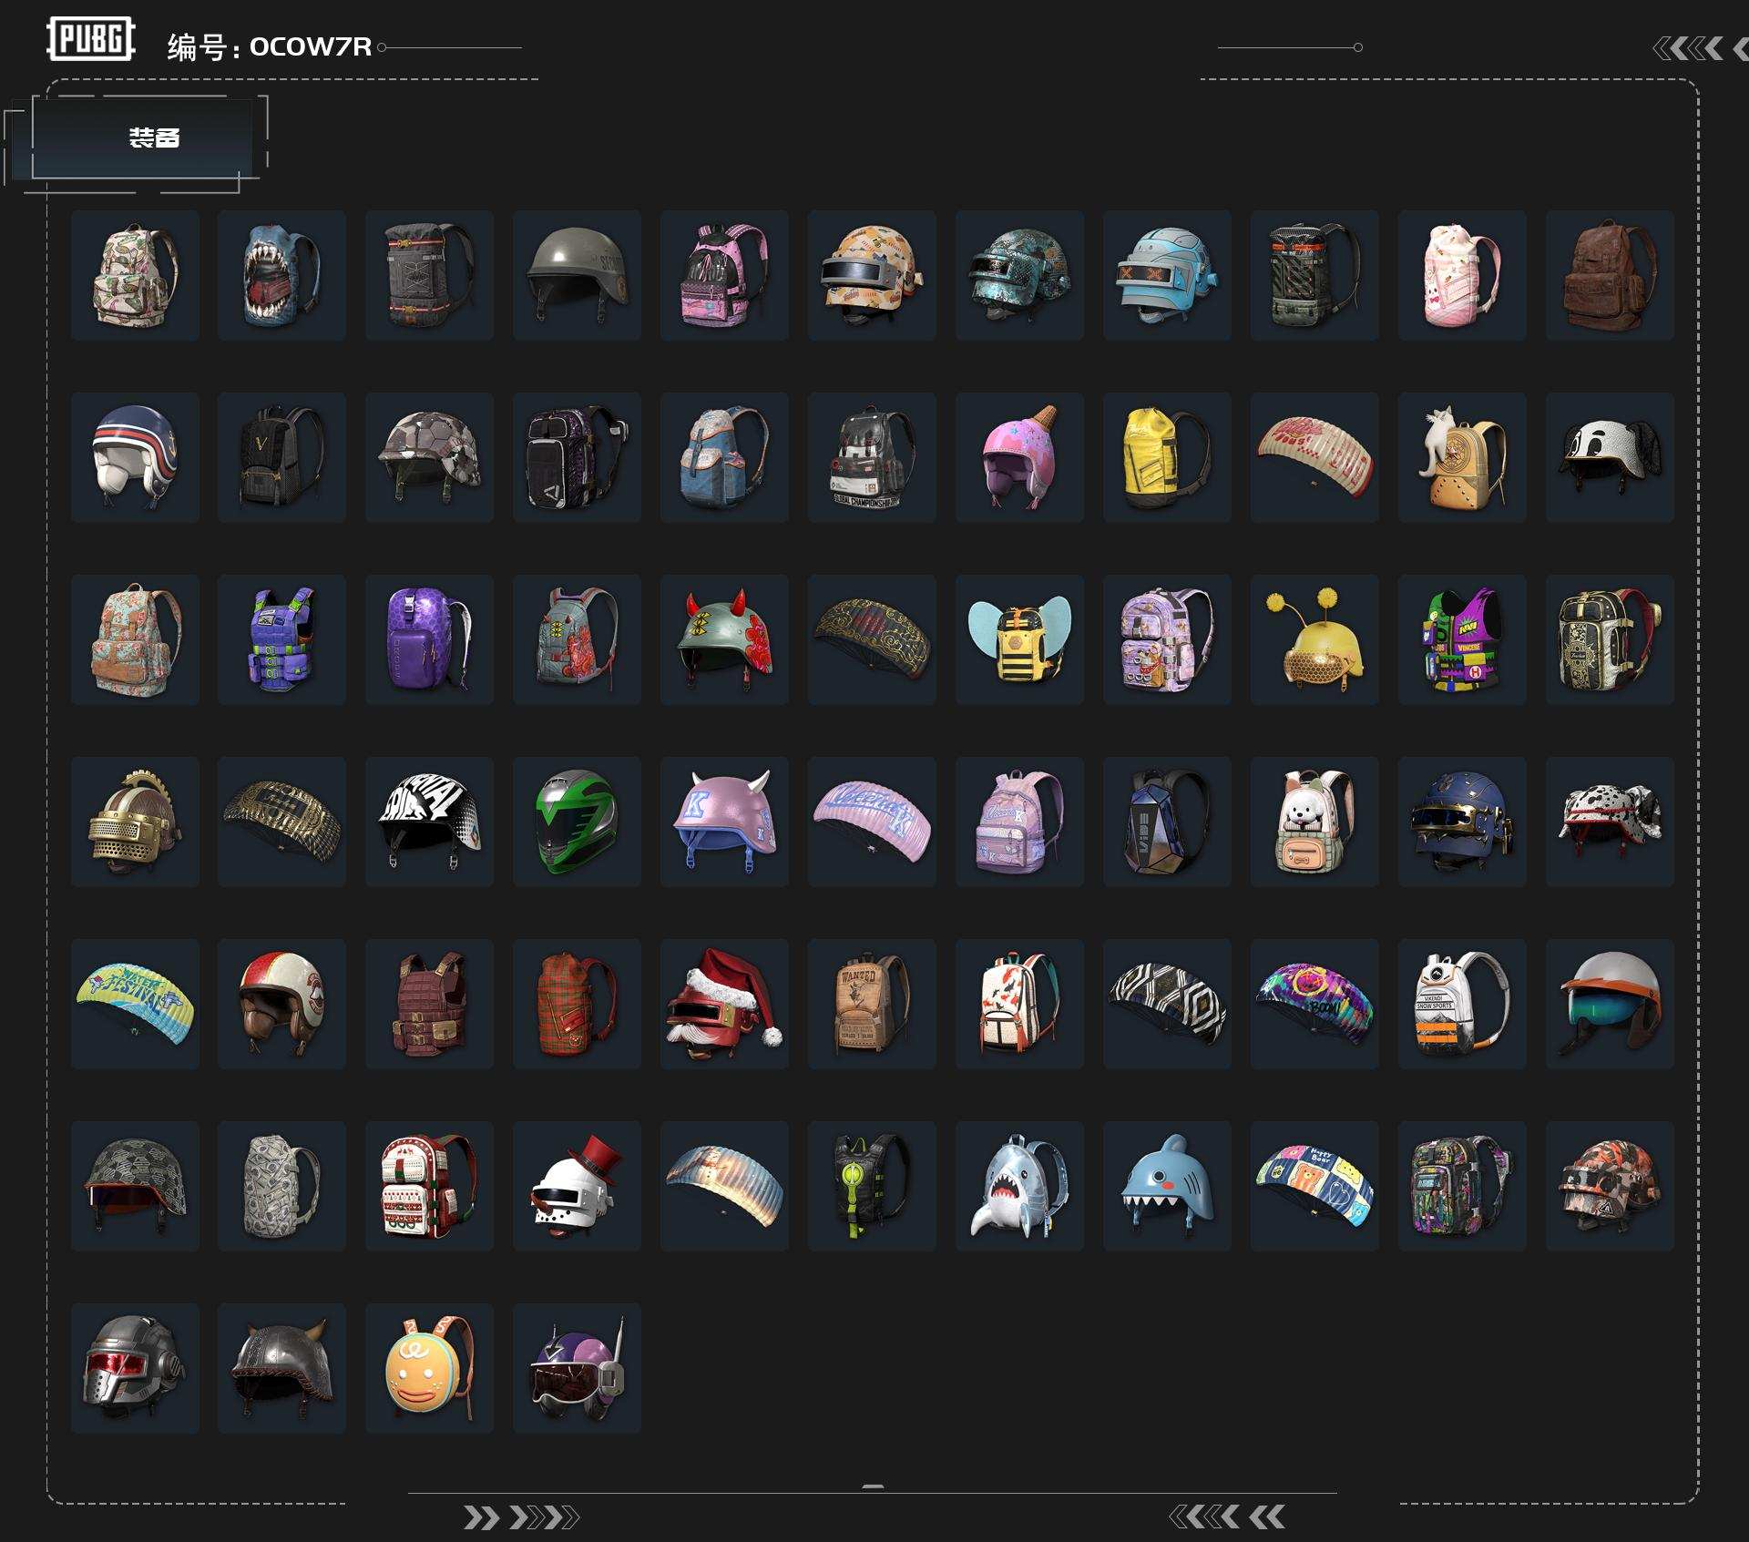Select the gray knight helmet with red visor
The image size is (1749, 1542).
click(135, 1368)
